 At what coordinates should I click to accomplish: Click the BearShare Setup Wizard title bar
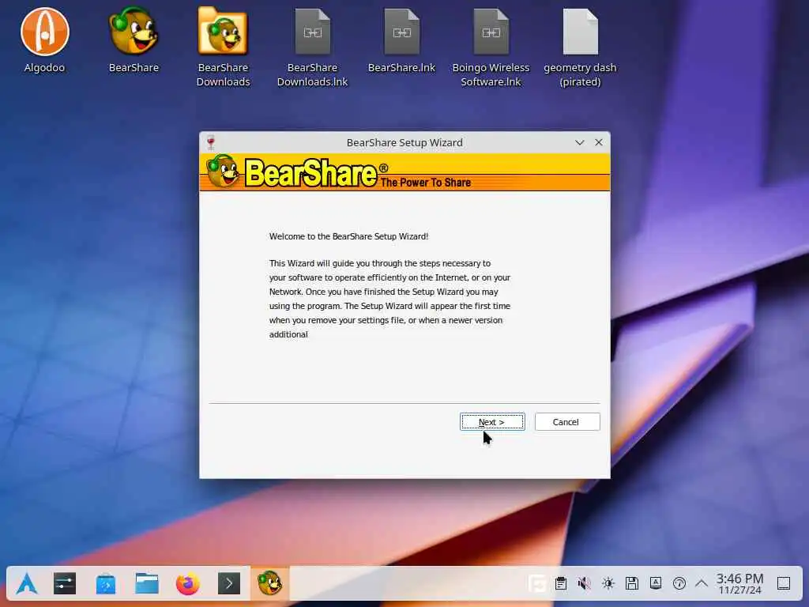click(x=404, y=142)
